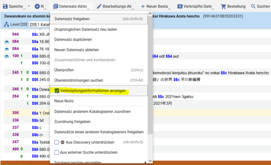This screenshot has width=271, height=165.
Task: Select Datensatz anderem Katalogisierer zuordnen
Action: click(99, 112)
